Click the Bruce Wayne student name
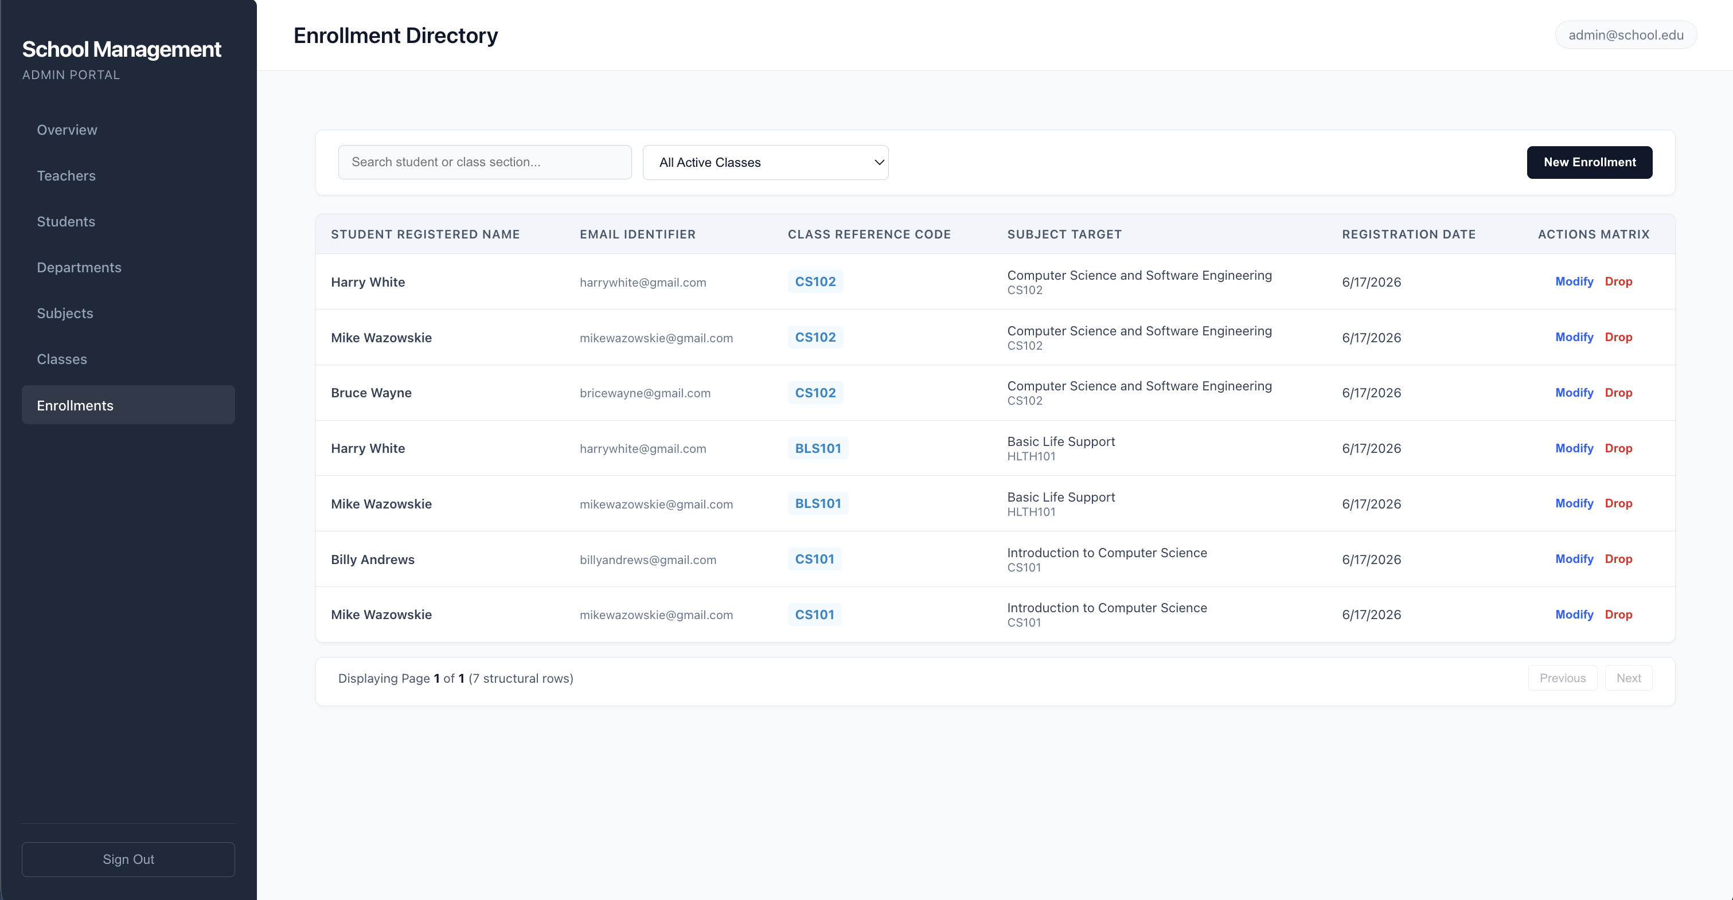 [370, 393]
